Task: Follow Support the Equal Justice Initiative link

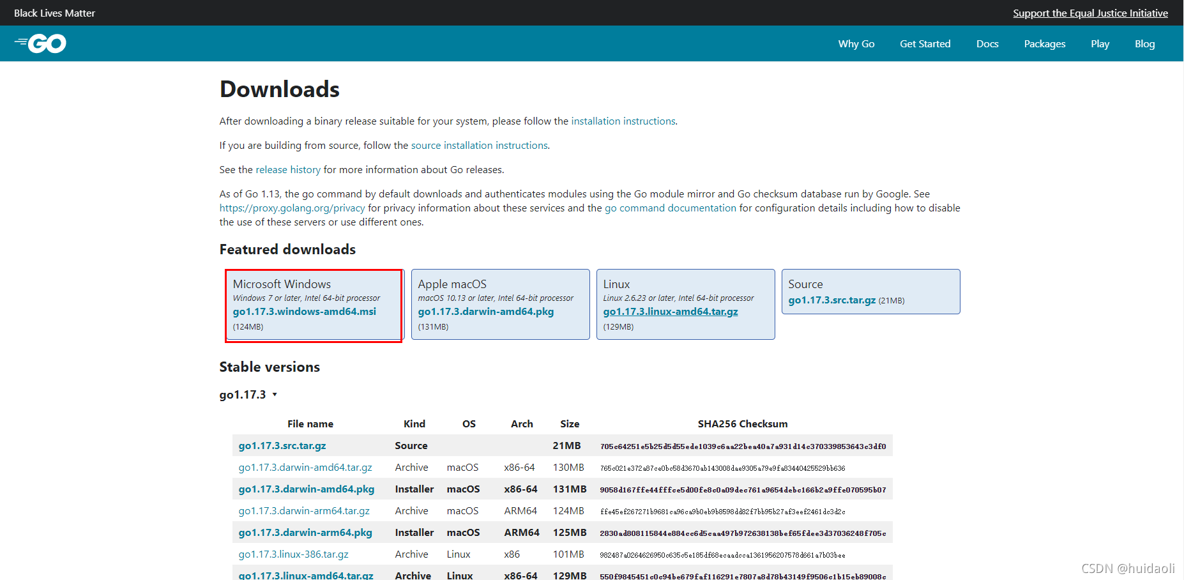Action: [x=1090, y=13]
